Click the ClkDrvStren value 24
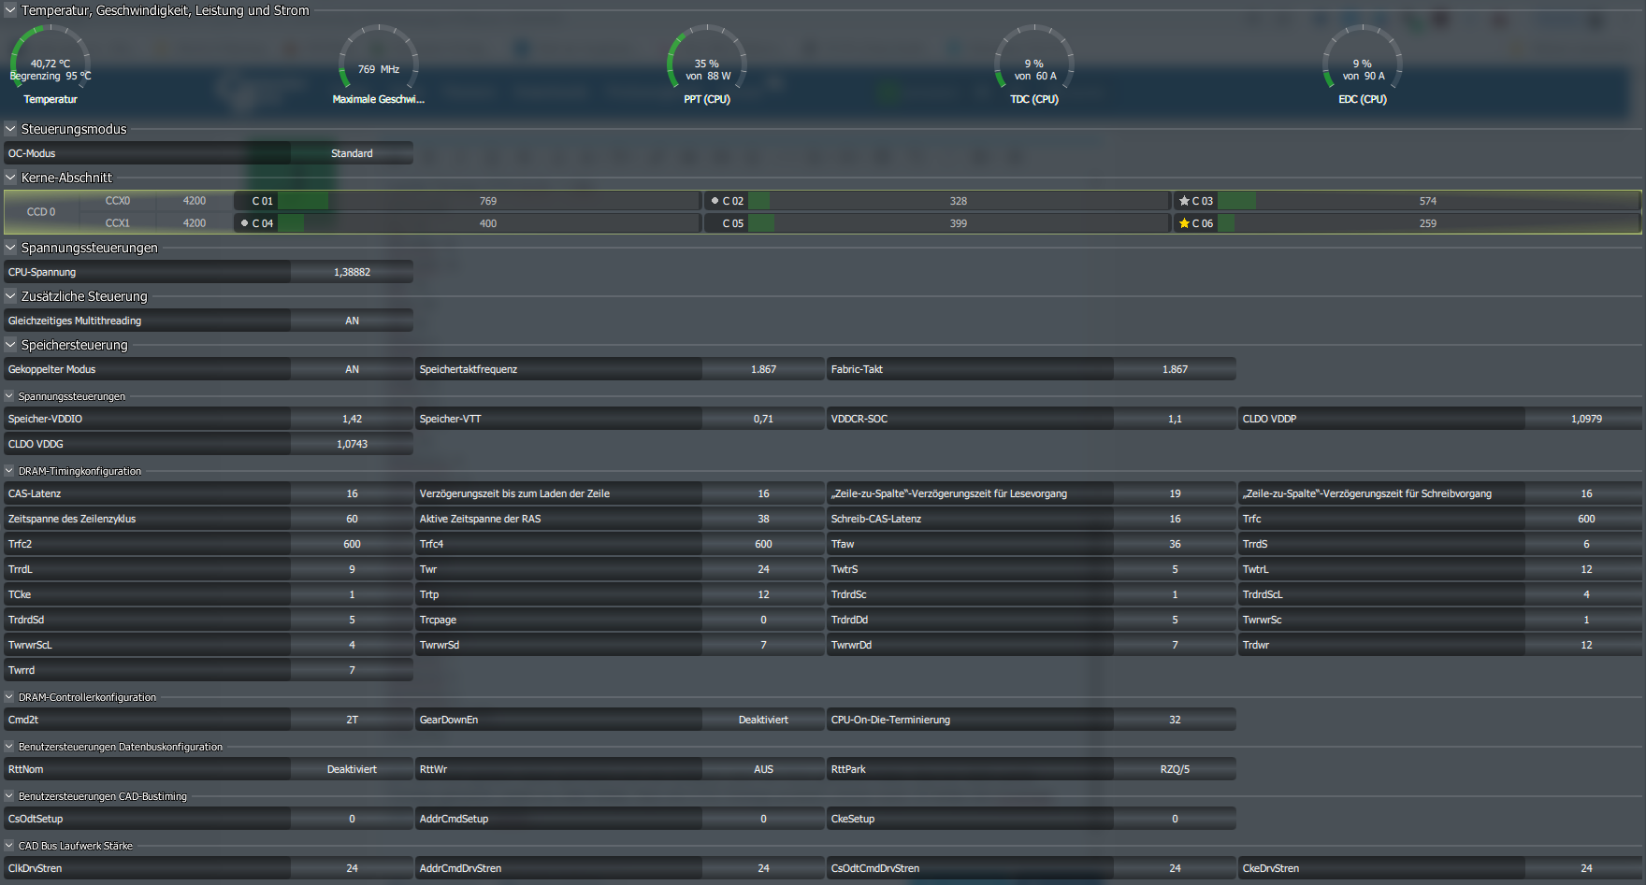Image resolution: width=1646 pixels, height=885 pixels. 352,868
